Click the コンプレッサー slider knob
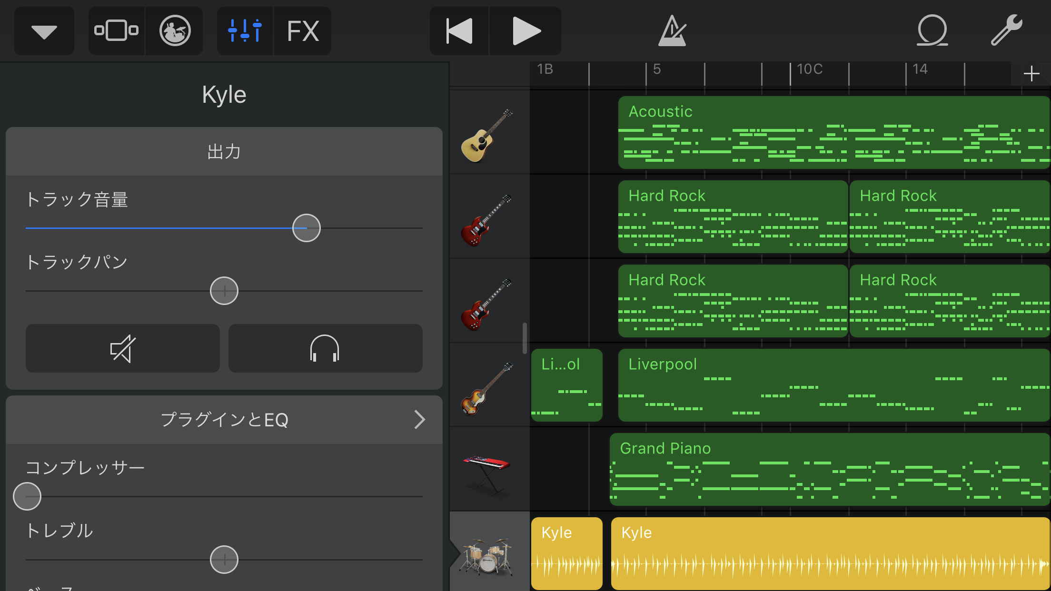The height and width of the screenshot is (591, 1051). click(x=27, y=496)
